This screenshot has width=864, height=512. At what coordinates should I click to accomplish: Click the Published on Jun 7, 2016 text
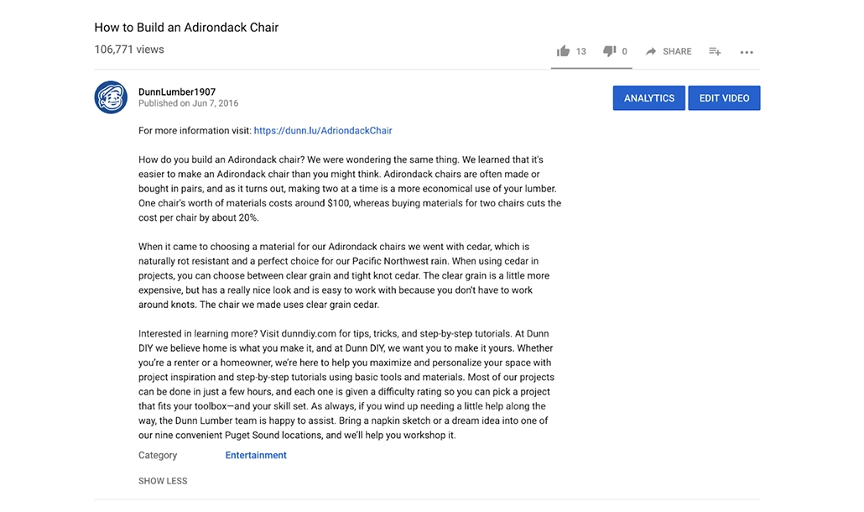(189, 103)
